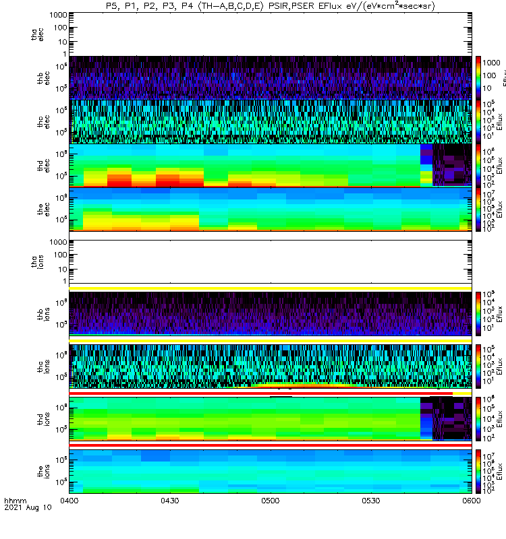This screenshot has height=539, width=506.
Task: Click the thb ions color scale bar
Action: click(478, 314)
